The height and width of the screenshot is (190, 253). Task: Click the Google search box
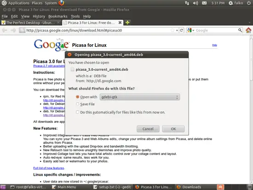216,30
